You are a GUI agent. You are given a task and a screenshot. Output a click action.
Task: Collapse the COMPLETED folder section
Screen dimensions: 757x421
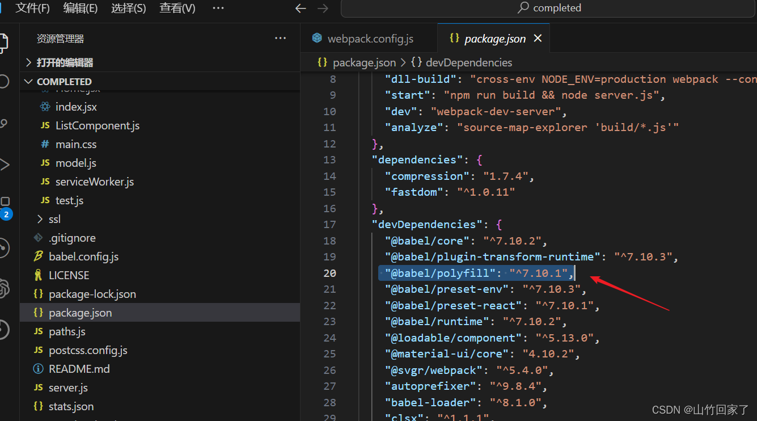coord(159,81)
